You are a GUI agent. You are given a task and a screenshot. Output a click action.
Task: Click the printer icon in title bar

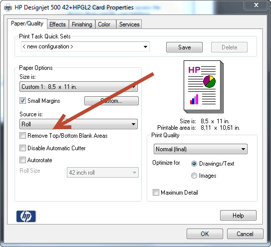[8, 8]
